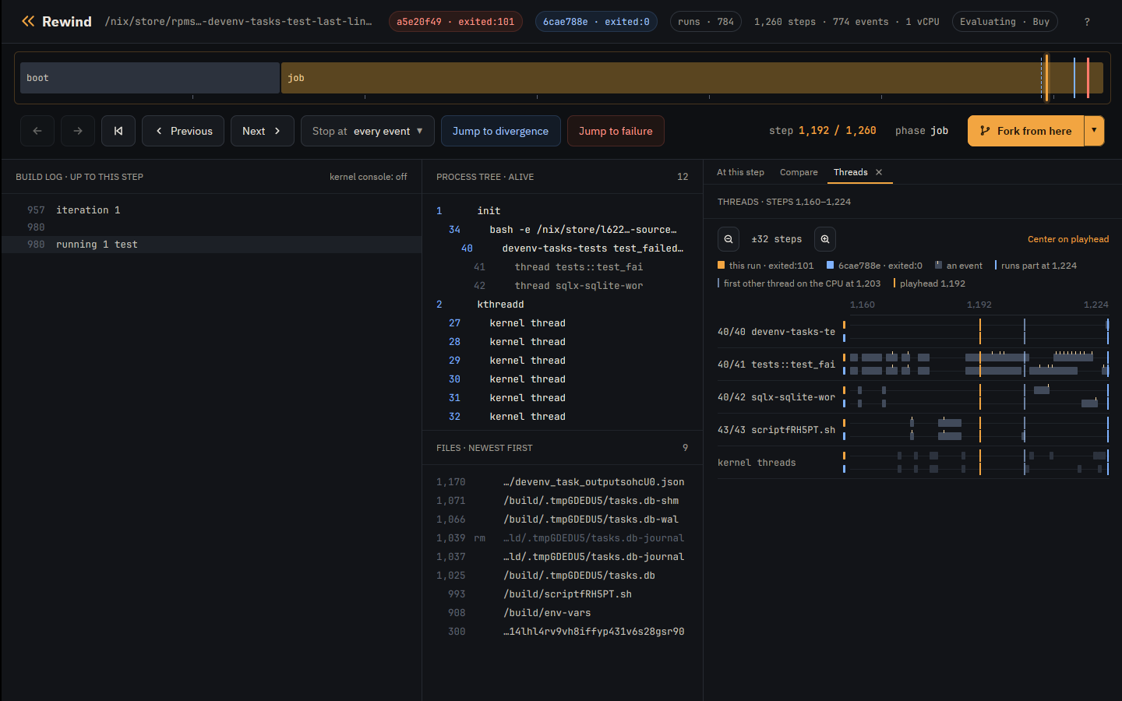
Task: Zoom out the threads step range
Action: point(729,239)
